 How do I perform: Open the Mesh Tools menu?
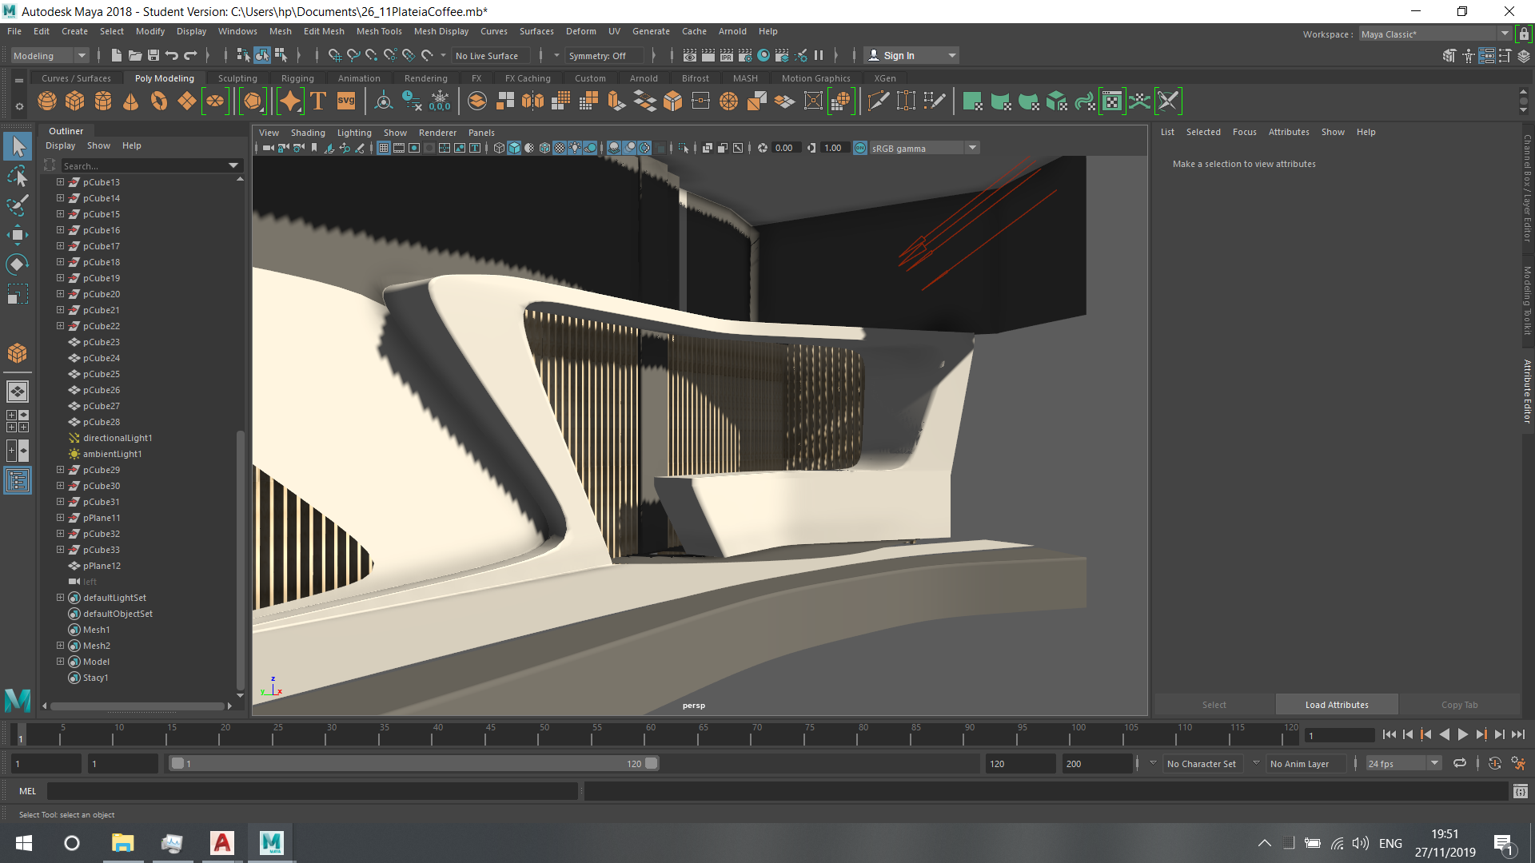click(x=379, y=31)
